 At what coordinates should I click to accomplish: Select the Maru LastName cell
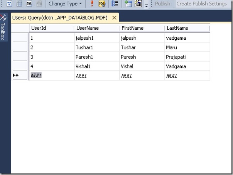tap(187, 47)
